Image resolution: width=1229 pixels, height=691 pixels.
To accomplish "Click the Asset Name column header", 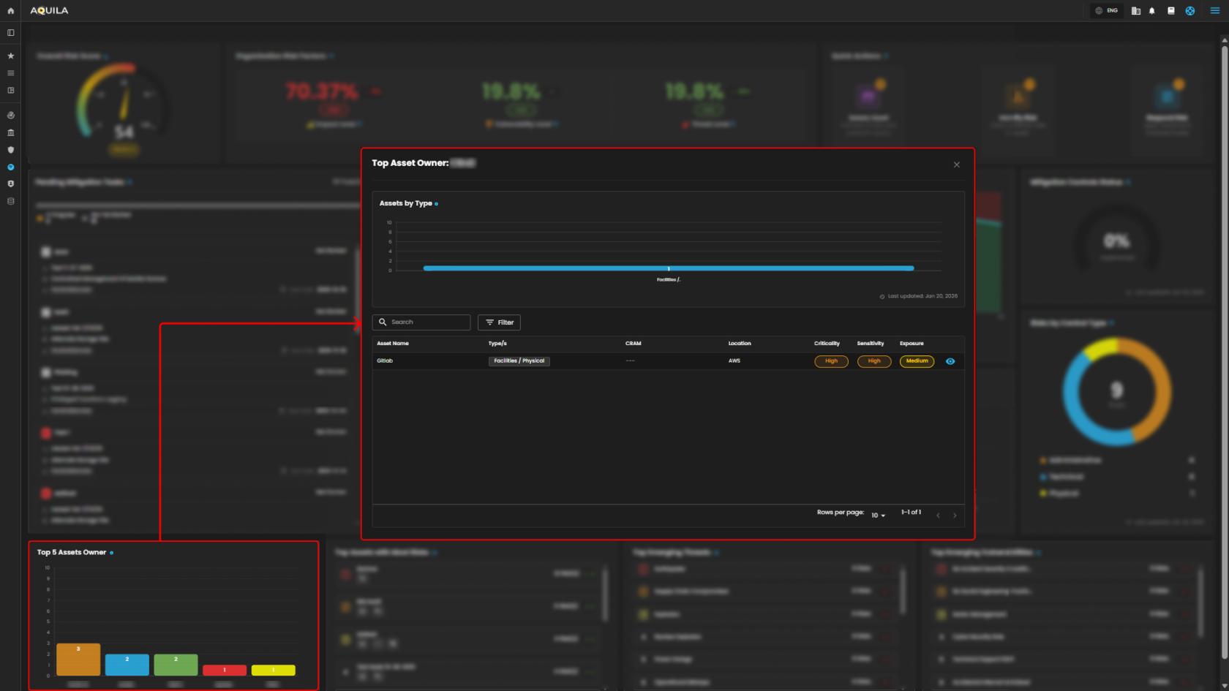I will pos(393,344).
